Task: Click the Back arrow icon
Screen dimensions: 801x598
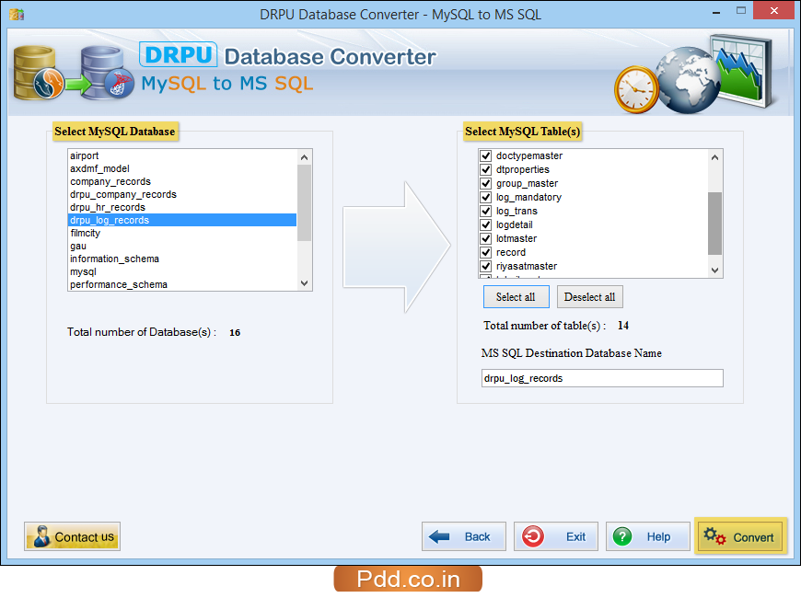Action: tap(439, 536)
